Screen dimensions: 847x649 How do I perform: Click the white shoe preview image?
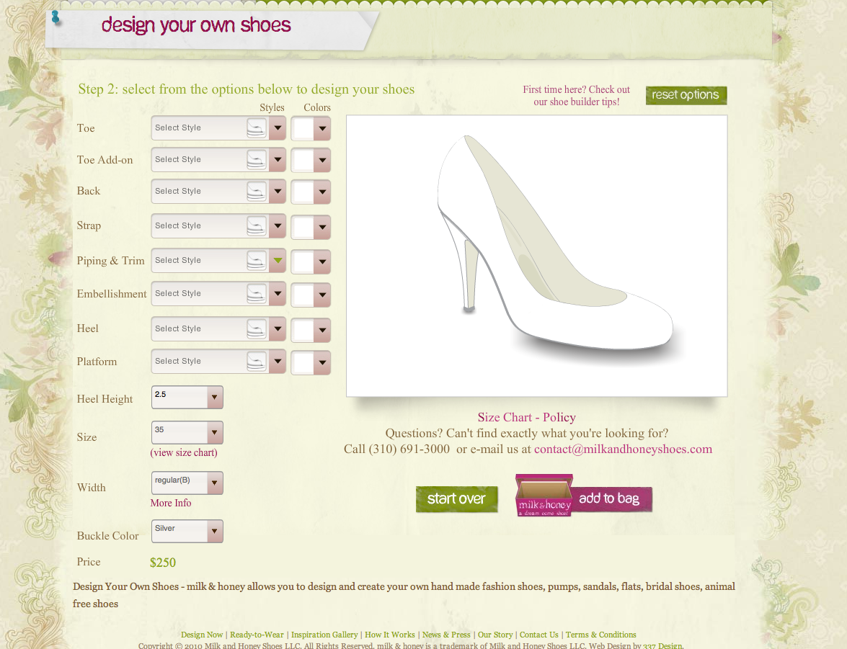[537, 256]
